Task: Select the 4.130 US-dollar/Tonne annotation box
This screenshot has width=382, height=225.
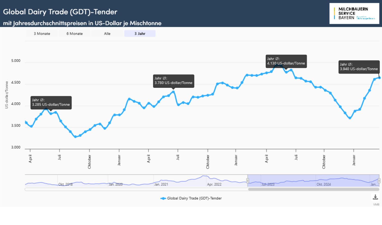Action: point(286,61)
